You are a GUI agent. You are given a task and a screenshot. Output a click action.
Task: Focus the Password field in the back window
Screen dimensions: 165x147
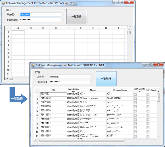tap(41, 20)
